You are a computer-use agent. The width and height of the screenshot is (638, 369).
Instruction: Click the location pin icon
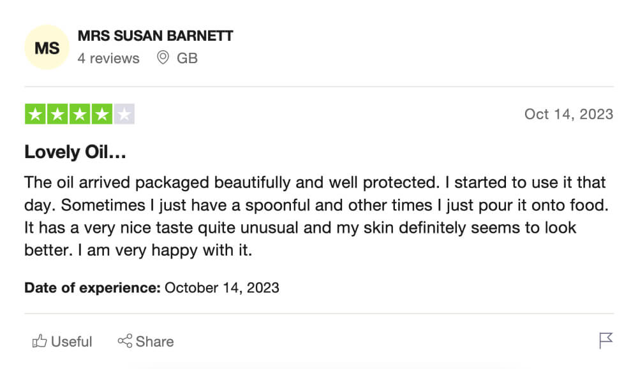163,58
